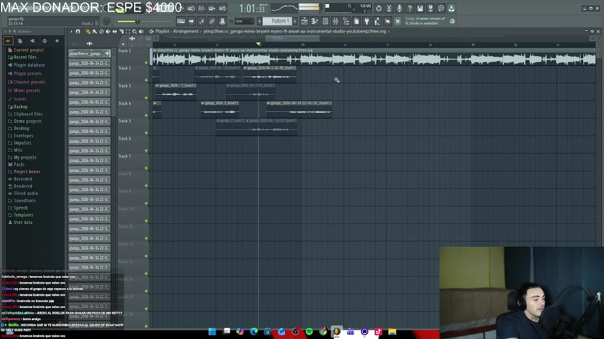604x339 pixels.
Task: Select the delete tool in playlist toolbar
Action: pyautogui.click(x=101, y=32)
